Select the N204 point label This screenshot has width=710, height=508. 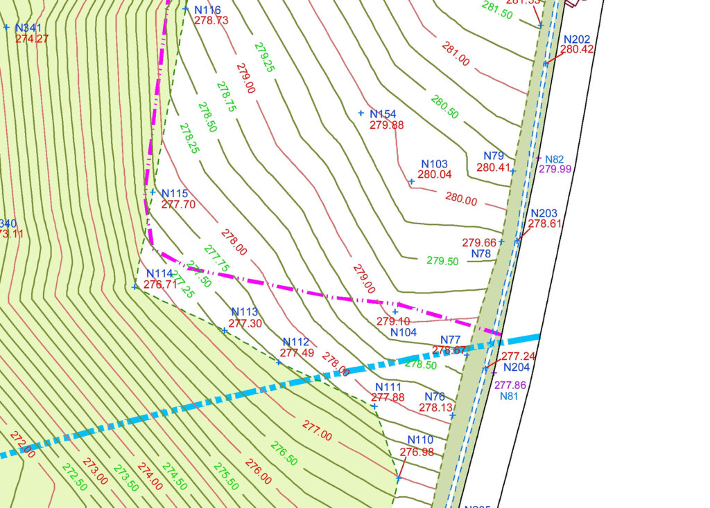516,368
